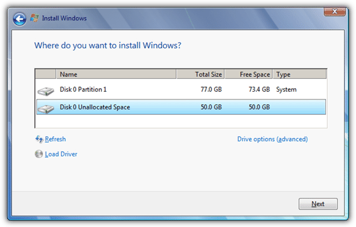Screen dimensions: 356x227
Task: Click the drive icon for Unallocated Space
Action: (x=46, y=109)
